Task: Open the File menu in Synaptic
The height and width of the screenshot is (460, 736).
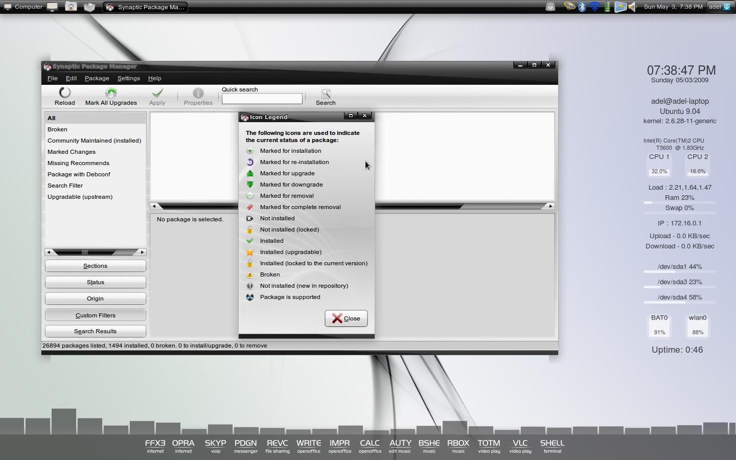Action: coord(52,78)
